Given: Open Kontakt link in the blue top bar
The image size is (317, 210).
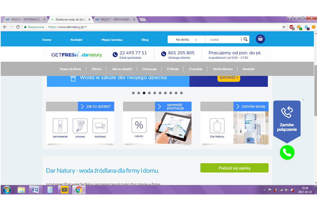Looking at the screenshot, I should [x=76, y=40].
